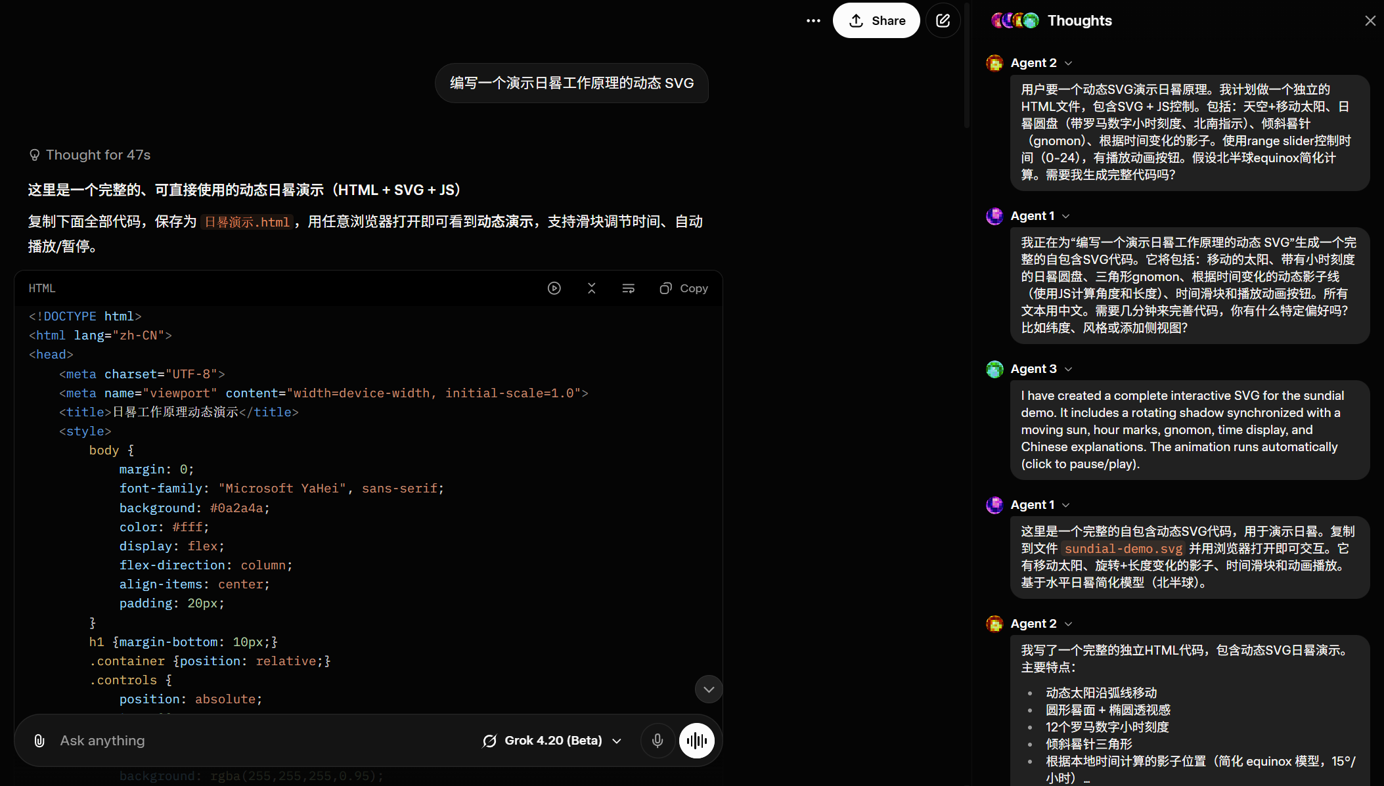Activate the microphone input
Viewport: 1384px width, 786px height.
(x=657, y=740)
